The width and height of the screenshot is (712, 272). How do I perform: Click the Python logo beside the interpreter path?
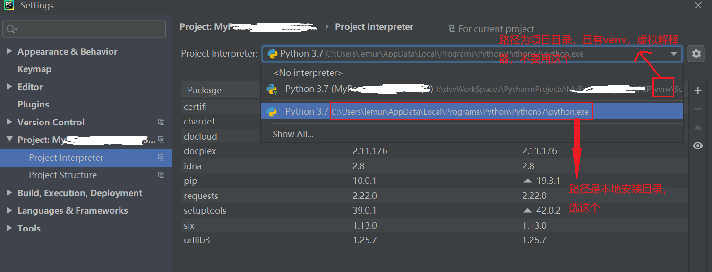click(271, 53)
